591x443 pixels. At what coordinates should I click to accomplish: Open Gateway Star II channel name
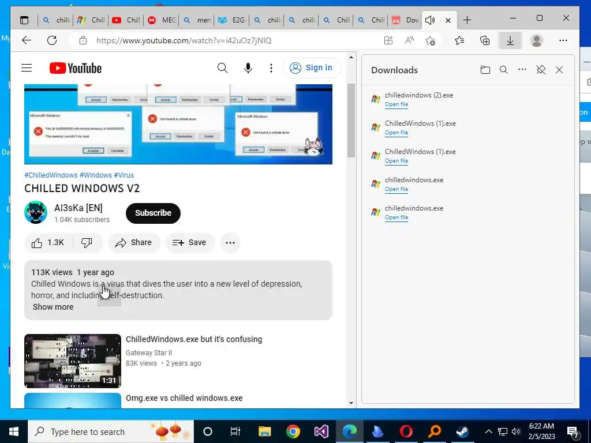[x=149, y=353]
